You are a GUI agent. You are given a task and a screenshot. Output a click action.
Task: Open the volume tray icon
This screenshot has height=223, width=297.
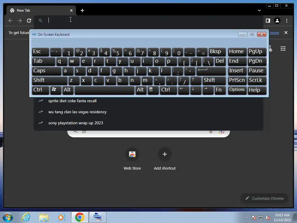(268, 217)
